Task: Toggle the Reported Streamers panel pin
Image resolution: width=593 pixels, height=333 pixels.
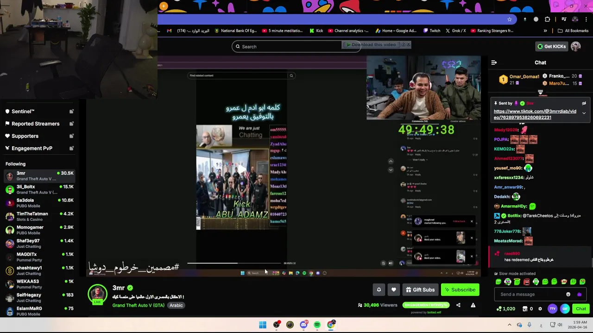Action: click(x=71, y=124)
